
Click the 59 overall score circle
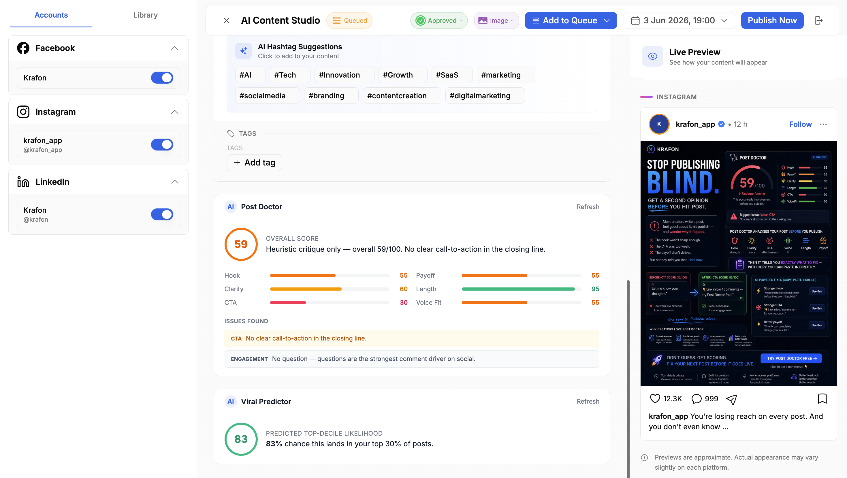241,244
